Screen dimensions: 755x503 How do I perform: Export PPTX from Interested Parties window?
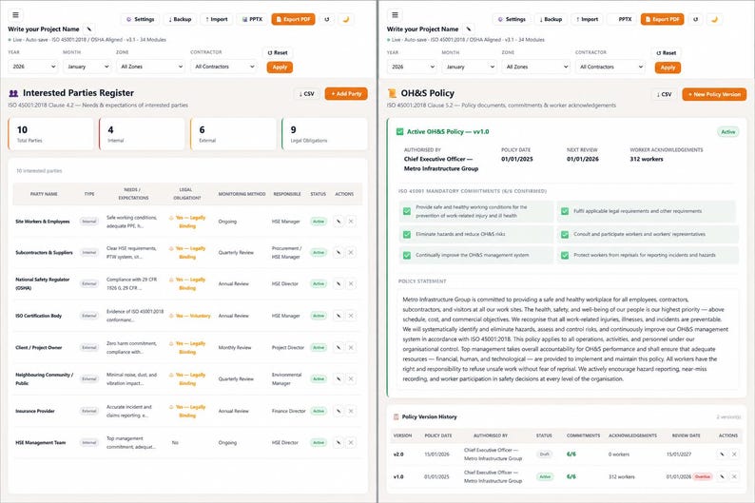click(252, 19)
